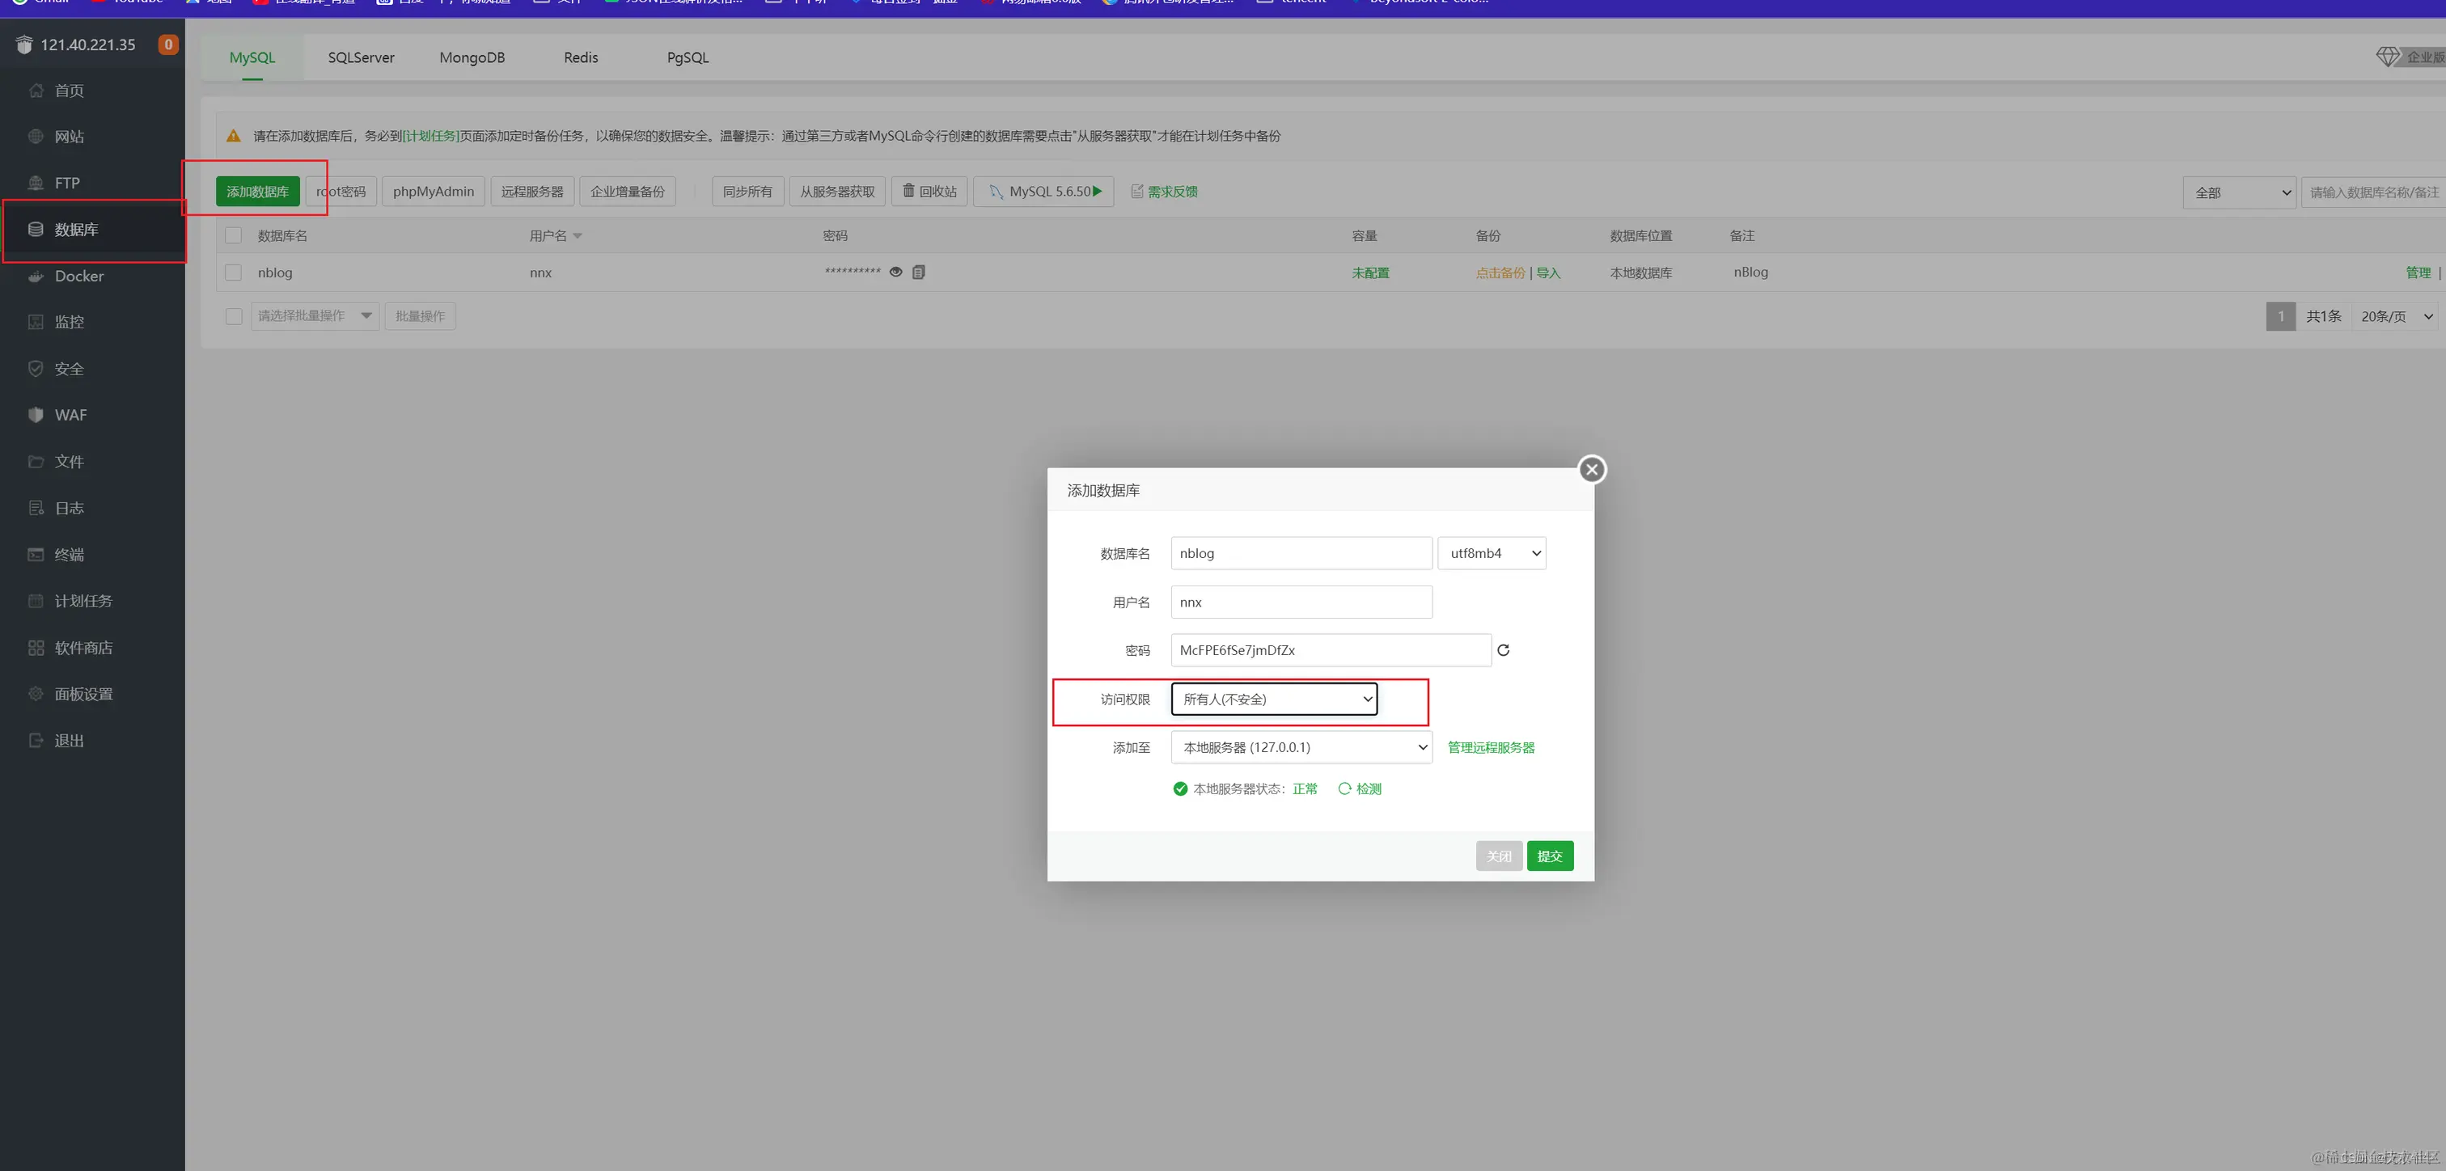The image size is (2446, 1171).
Task: Open the Docker sidebar icon
Action: coord(36,277)
